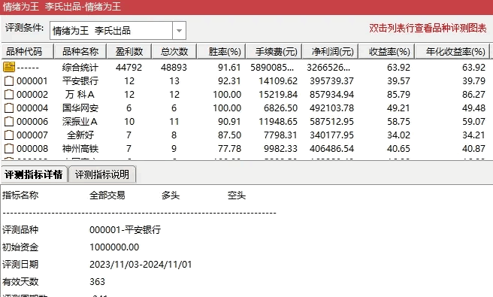
Task: Click the document icon for 000001
Action: pos(9,81)
